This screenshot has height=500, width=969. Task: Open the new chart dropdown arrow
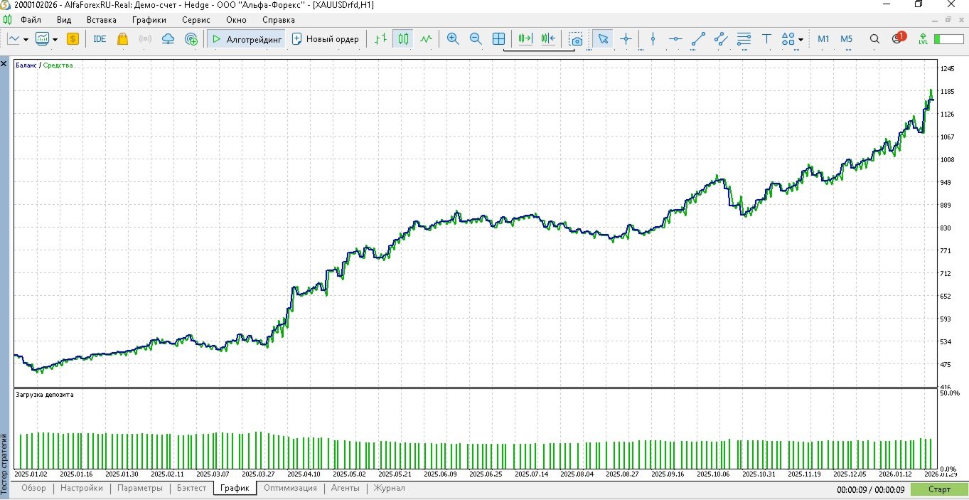[x=26, y=39]
